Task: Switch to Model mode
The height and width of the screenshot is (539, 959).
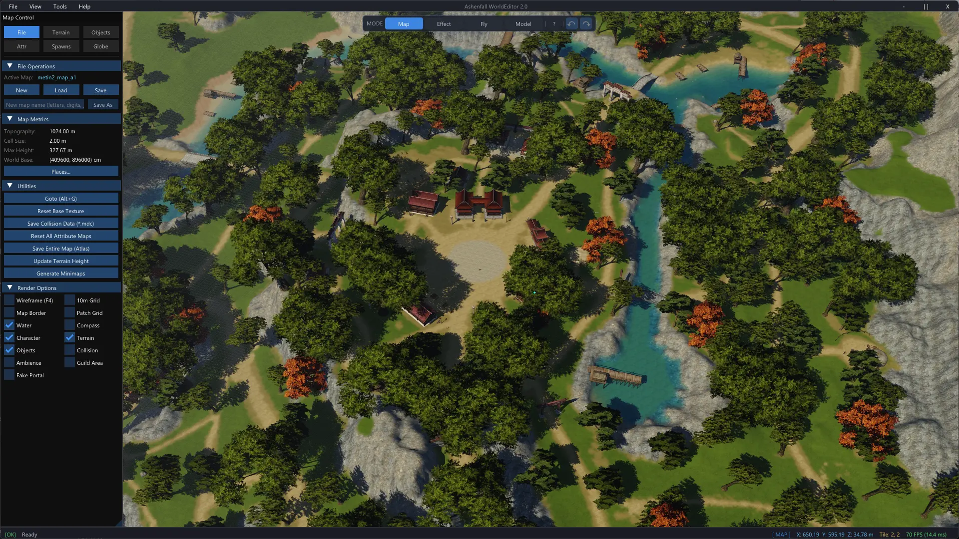Action: click(x=523, y=24)
